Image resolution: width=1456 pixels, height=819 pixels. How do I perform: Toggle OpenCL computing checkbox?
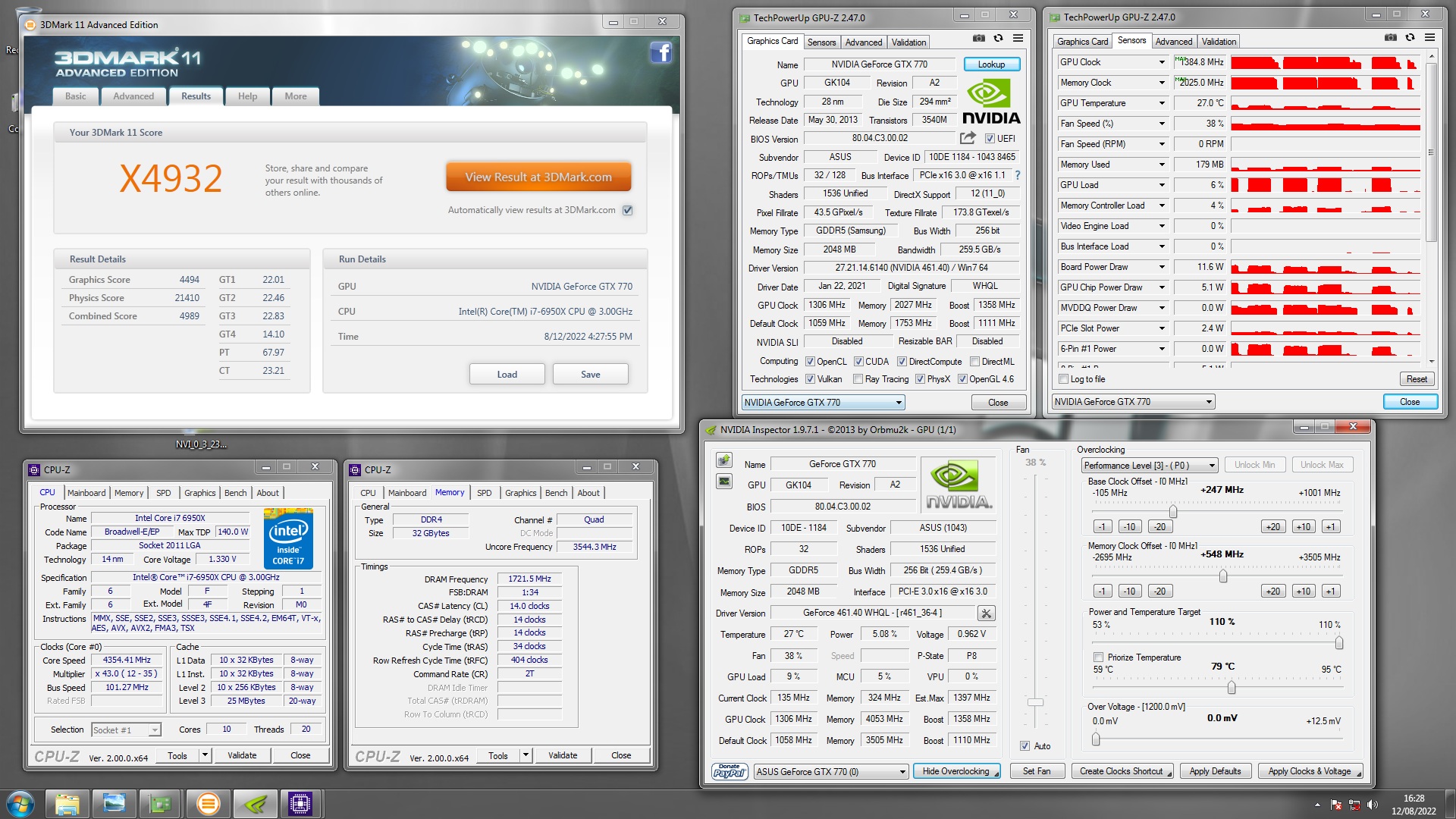tap(810, 362)
